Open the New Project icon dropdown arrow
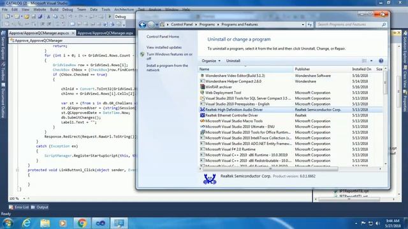The height and width of the screenshot is (229, 408). [11, 17]
